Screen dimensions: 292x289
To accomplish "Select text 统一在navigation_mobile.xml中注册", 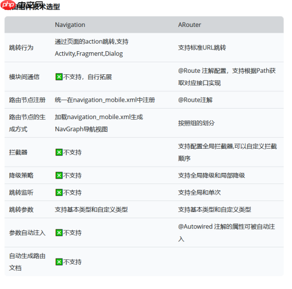I will pos(105,100).
